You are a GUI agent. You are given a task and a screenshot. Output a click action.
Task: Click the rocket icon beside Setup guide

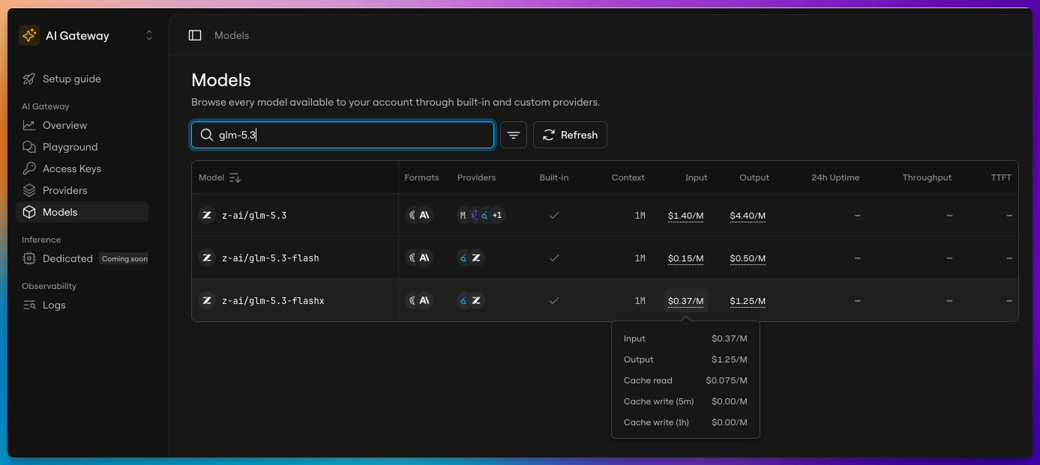(x=29, y=79)
